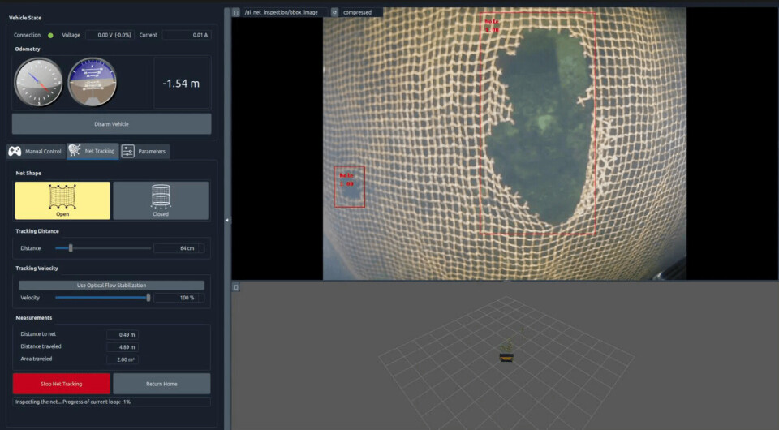The height and width of the screenshot is (430, 779).
Task: Click the square icon atop the 3D view
Action: [236, 286]
